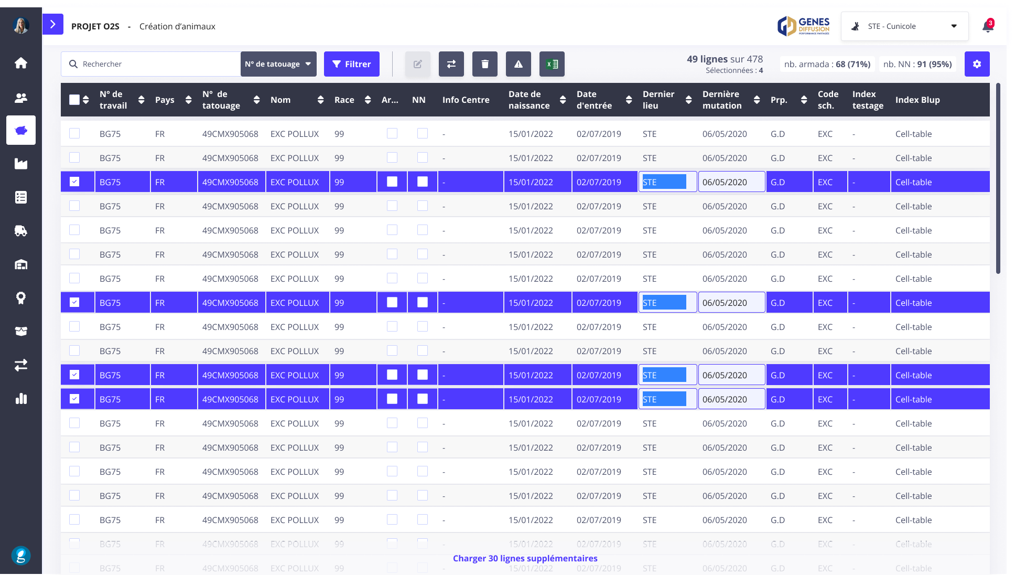
Task: Expand the sidebar with the chevron button
Action: click(52, 24)
